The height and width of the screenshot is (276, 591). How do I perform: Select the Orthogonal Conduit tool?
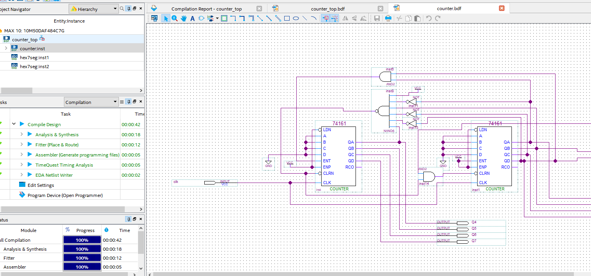tap(251, 18)
